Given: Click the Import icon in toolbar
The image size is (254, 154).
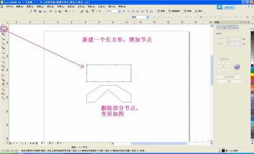Looking at the screenshot, I should click(x=82, y=11).
